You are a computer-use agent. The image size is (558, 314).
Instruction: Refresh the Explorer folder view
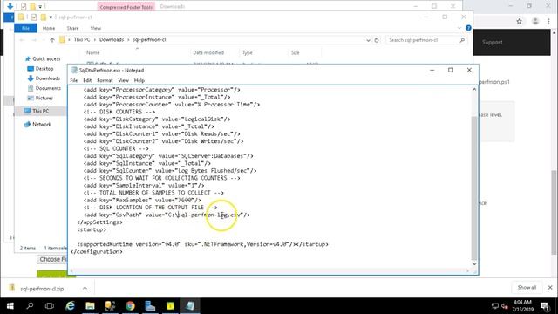377,40
